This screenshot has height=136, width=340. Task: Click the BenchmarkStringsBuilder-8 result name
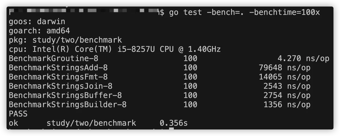tap(67, 105)
